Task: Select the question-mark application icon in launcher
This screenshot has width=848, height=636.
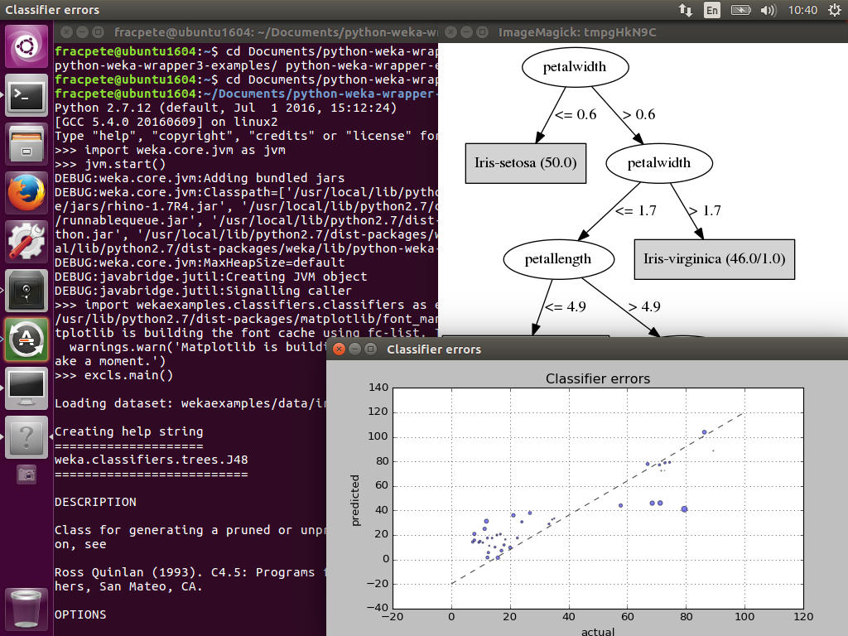Action: [x=27, y=435]
